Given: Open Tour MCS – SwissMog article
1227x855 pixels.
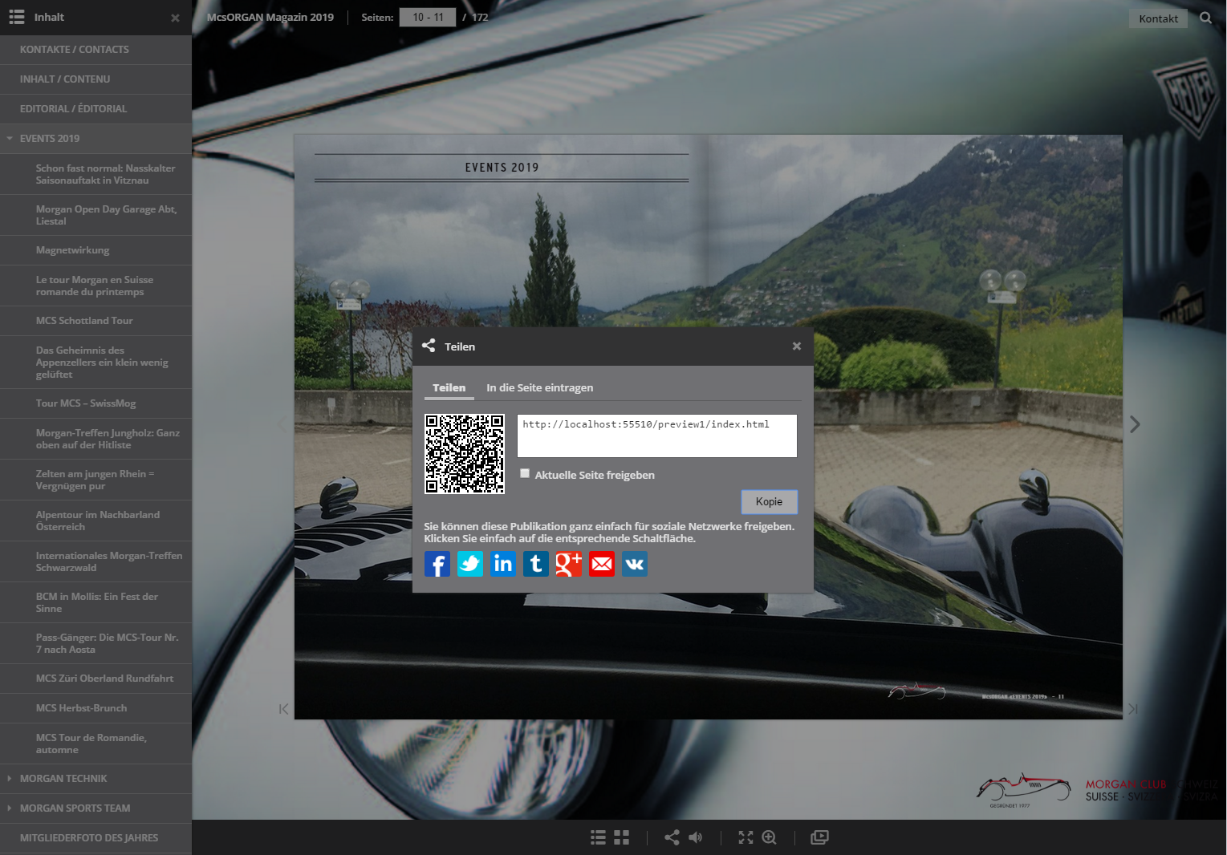Looking at the screenshot, I should (x=95, y=403).
